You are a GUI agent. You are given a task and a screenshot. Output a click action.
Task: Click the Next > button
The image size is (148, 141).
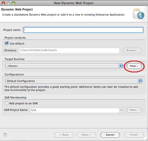click(86, 135)
